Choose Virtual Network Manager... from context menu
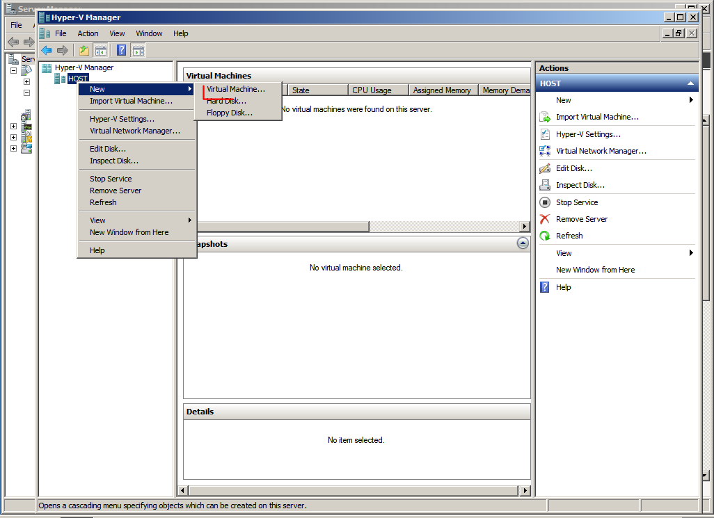Viewport: 714px width, 518px height. click(x=135, y=131)
